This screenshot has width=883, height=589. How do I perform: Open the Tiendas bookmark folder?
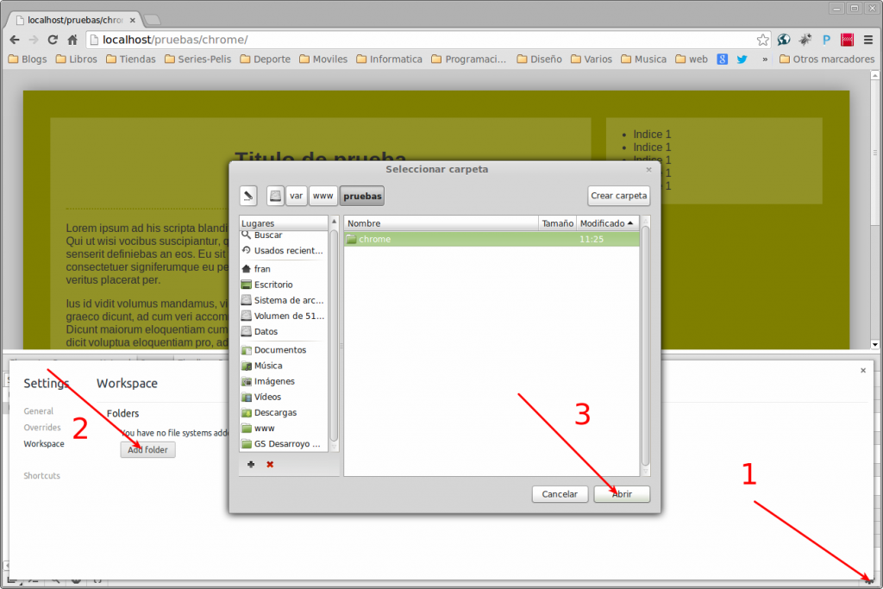(x=131, y=59)
